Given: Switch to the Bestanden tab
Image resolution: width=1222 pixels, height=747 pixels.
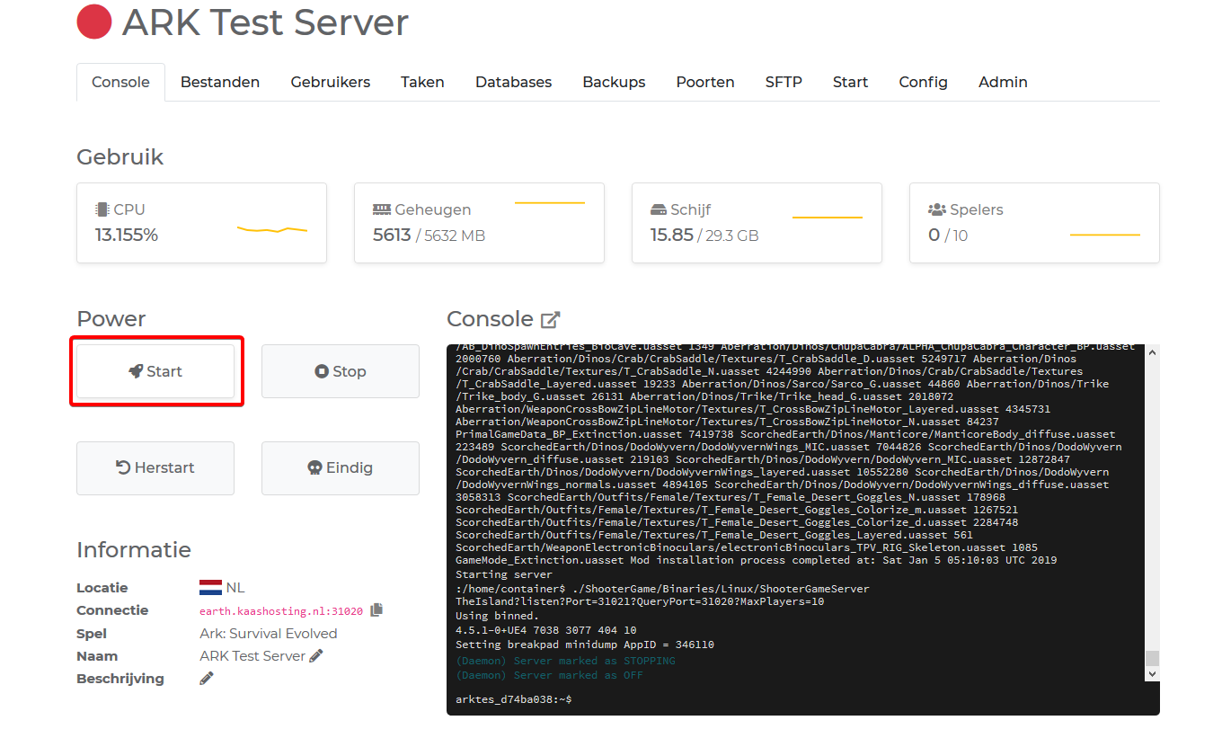Looking at the screenshot, I should [x=220, y=82].
